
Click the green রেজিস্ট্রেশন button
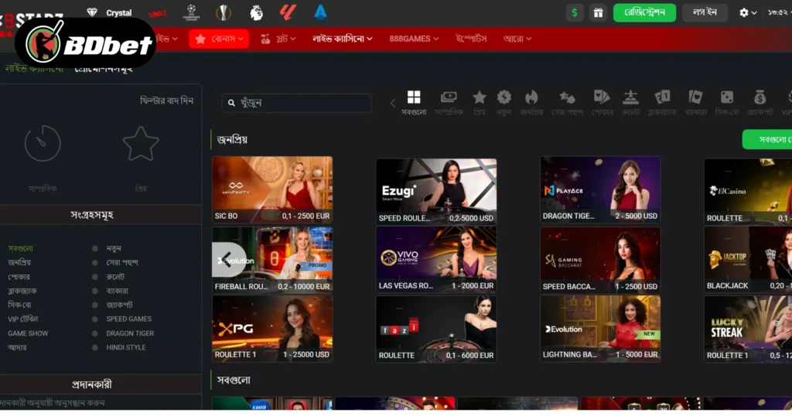click(x=644, y=12)
